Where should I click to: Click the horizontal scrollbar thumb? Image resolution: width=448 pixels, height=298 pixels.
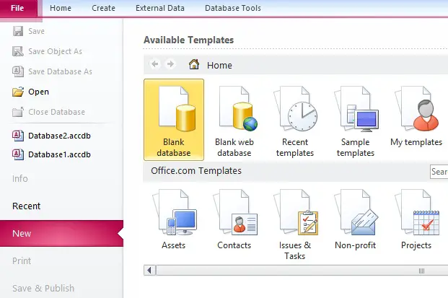(302, 271)
